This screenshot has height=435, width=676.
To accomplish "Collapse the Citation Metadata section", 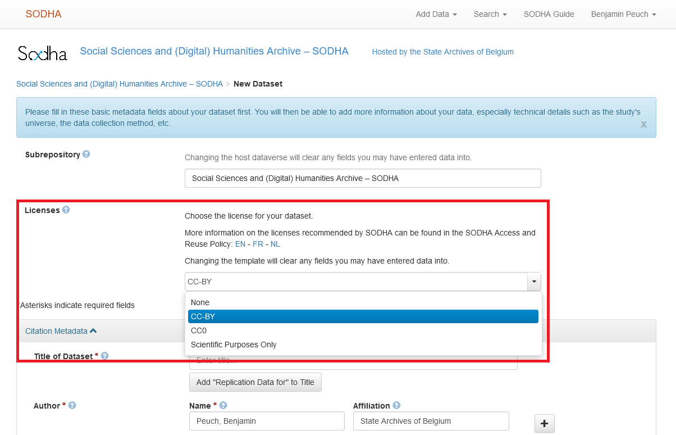I will point(61,331).
